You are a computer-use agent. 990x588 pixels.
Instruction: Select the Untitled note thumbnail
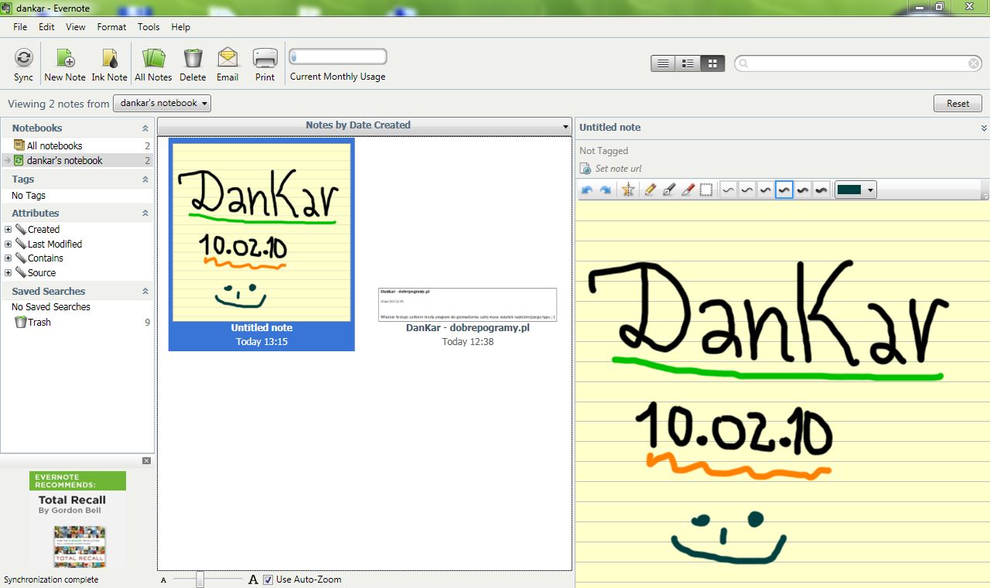tap(261, 244)
